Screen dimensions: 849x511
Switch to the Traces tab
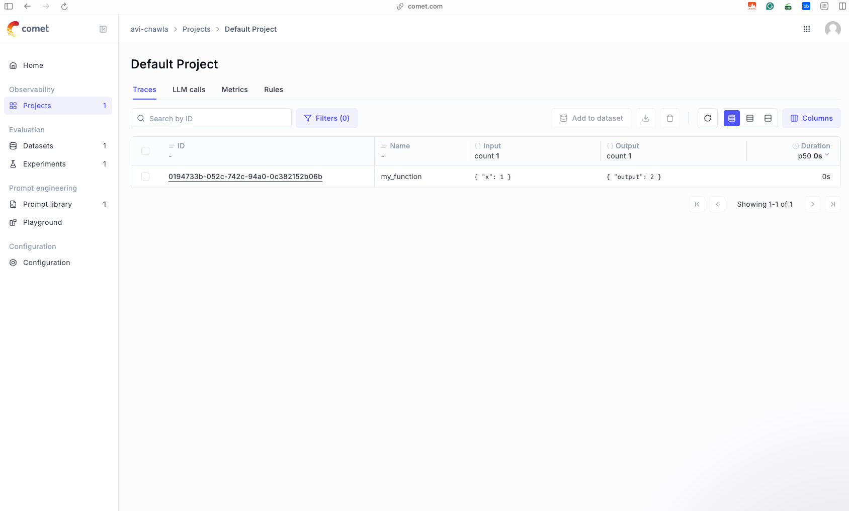(x=144, y=90)
